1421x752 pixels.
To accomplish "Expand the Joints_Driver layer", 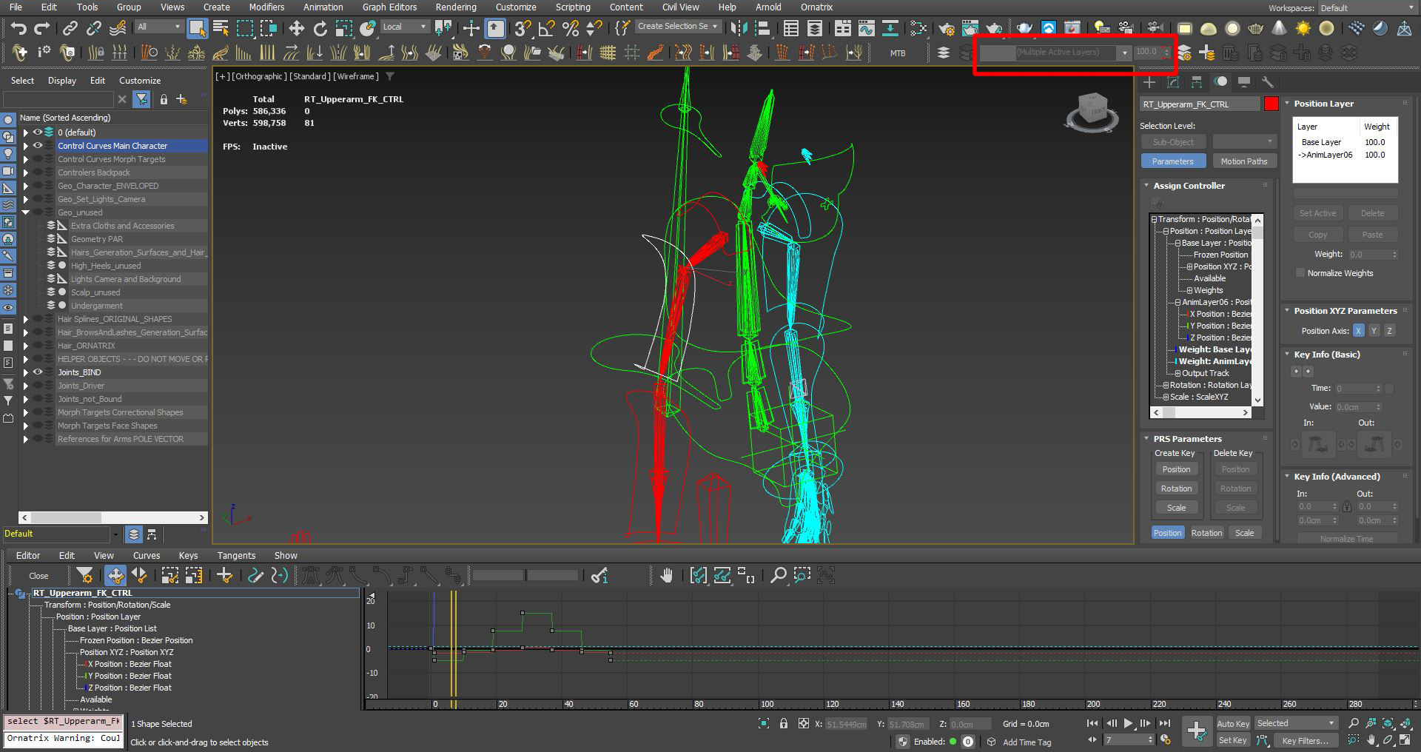I will click(25, 386).
